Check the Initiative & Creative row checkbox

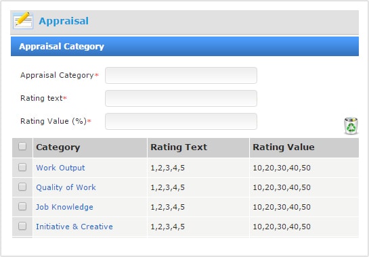(x=22, y=226)
